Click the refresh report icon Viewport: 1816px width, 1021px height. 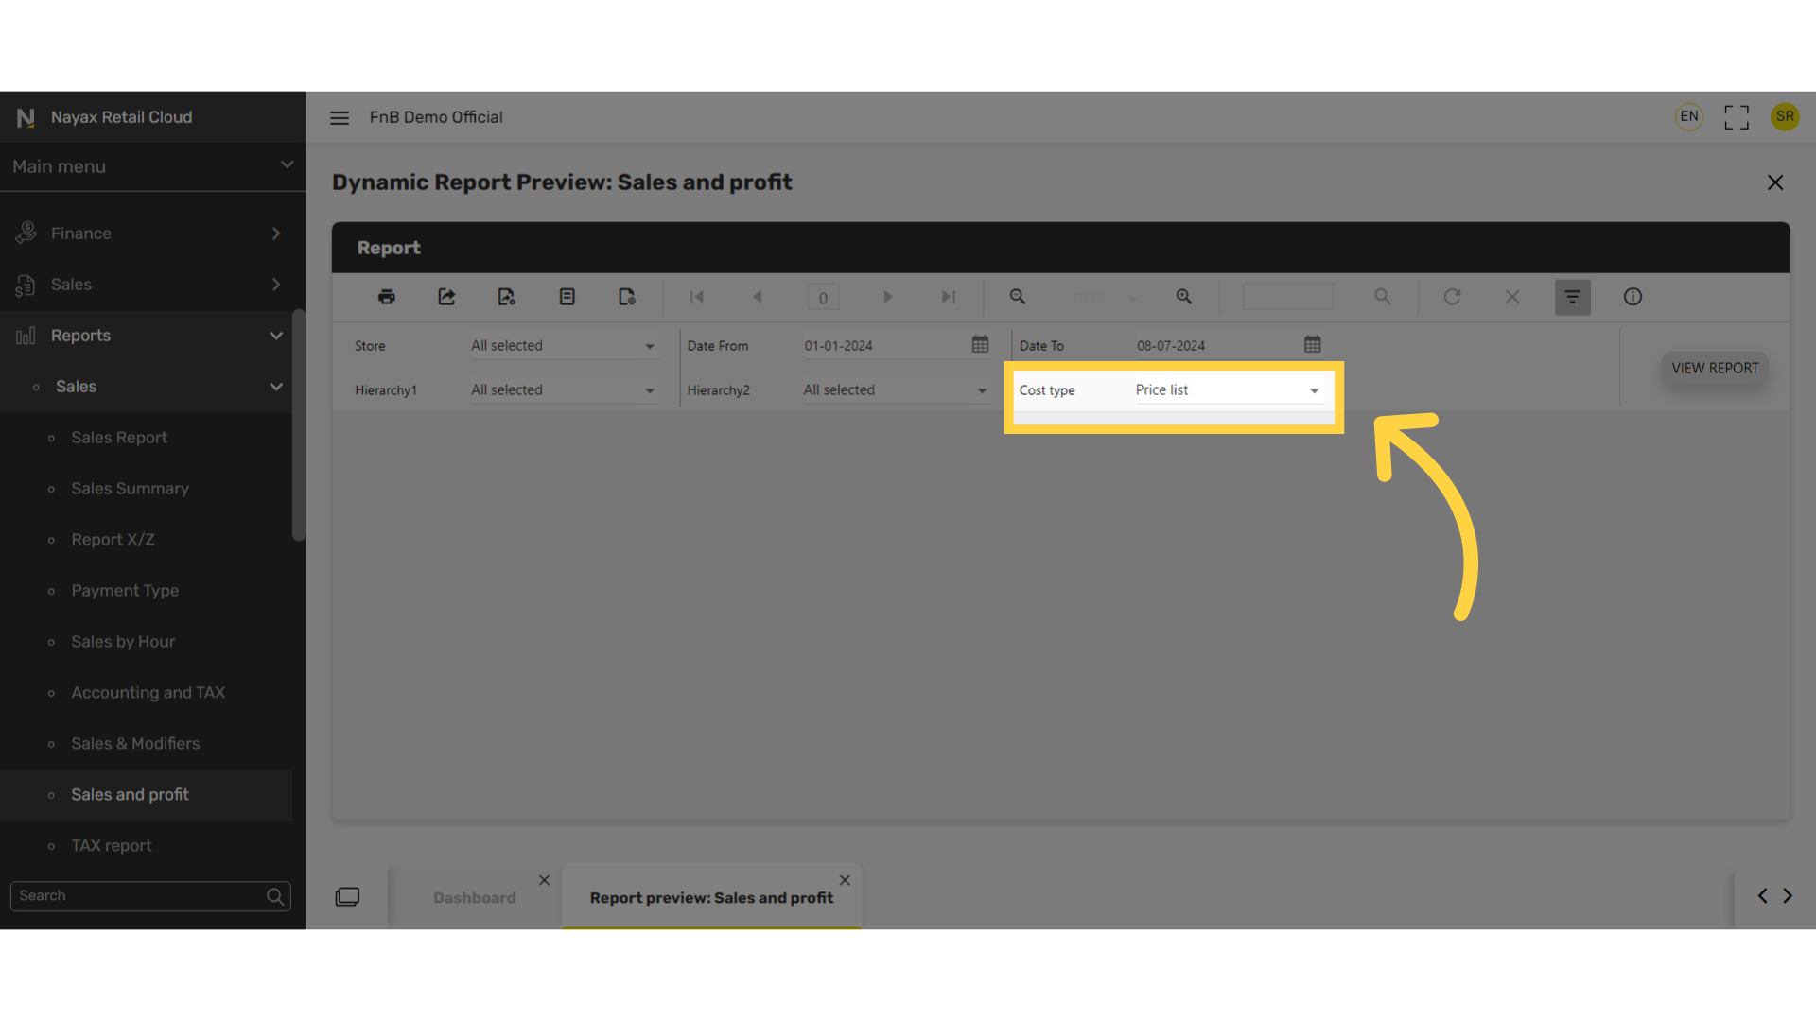click(x=1452, y=297)
